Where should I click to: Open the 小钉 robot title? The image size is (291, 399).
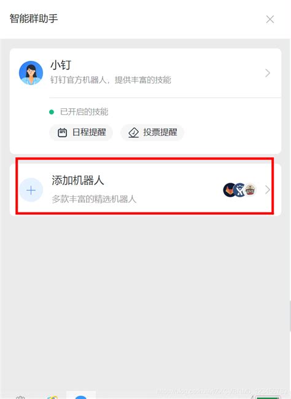(x=61, y=65)
